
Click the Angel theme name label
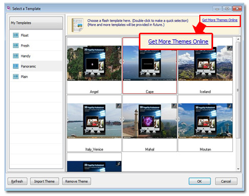(x=94, y=92)
